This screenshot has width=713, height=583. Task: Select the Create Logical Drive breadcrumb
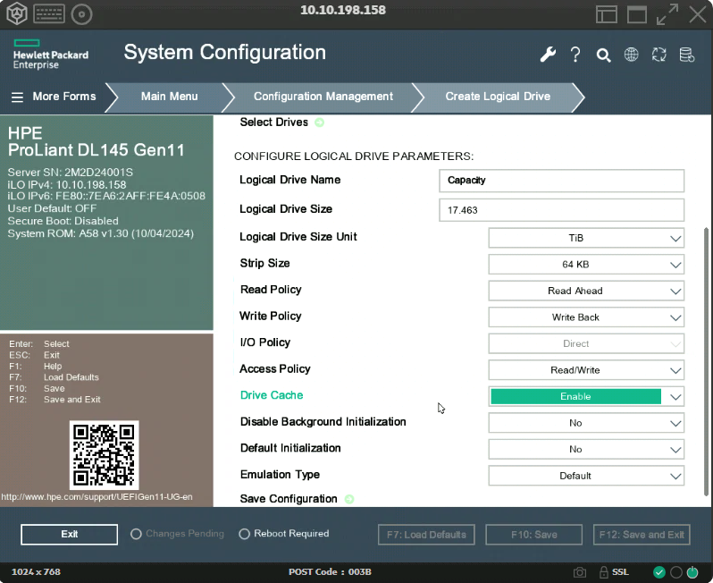coord(498,97)
